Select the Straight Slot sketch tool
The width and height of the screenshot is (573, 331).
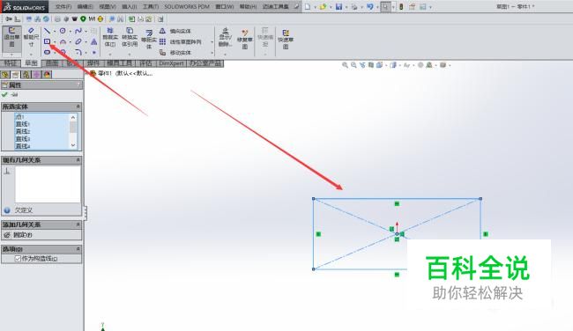click(47, 52)
